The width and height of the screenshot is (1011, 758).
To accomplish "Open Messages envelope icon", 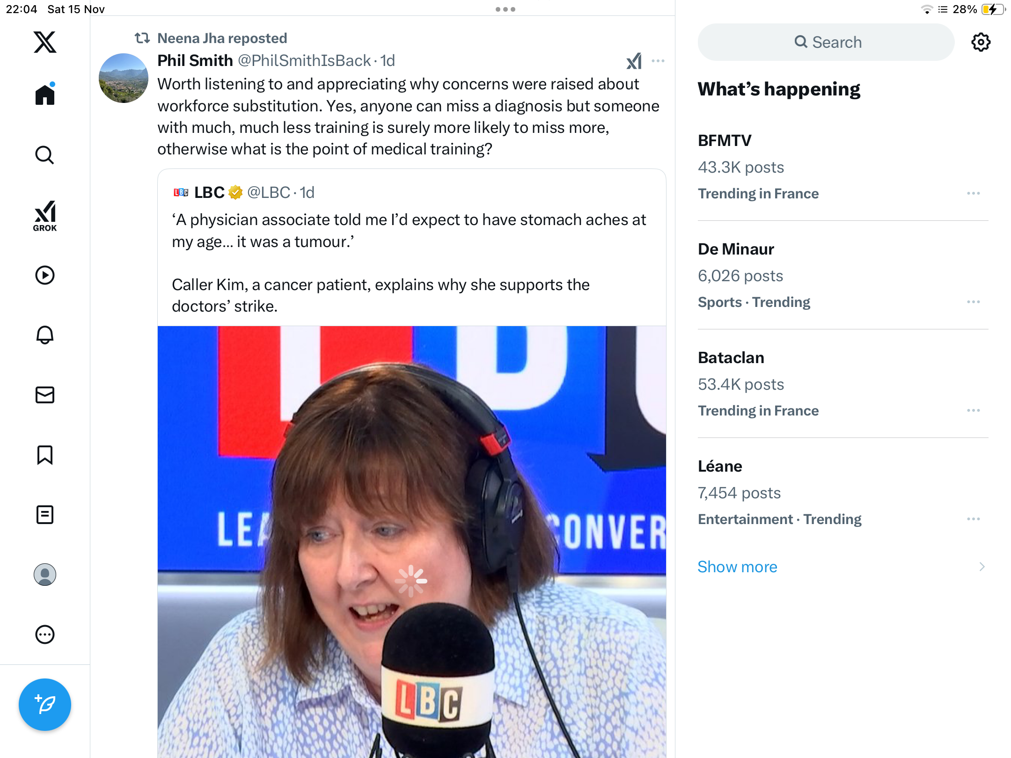I will pos(45,395).
